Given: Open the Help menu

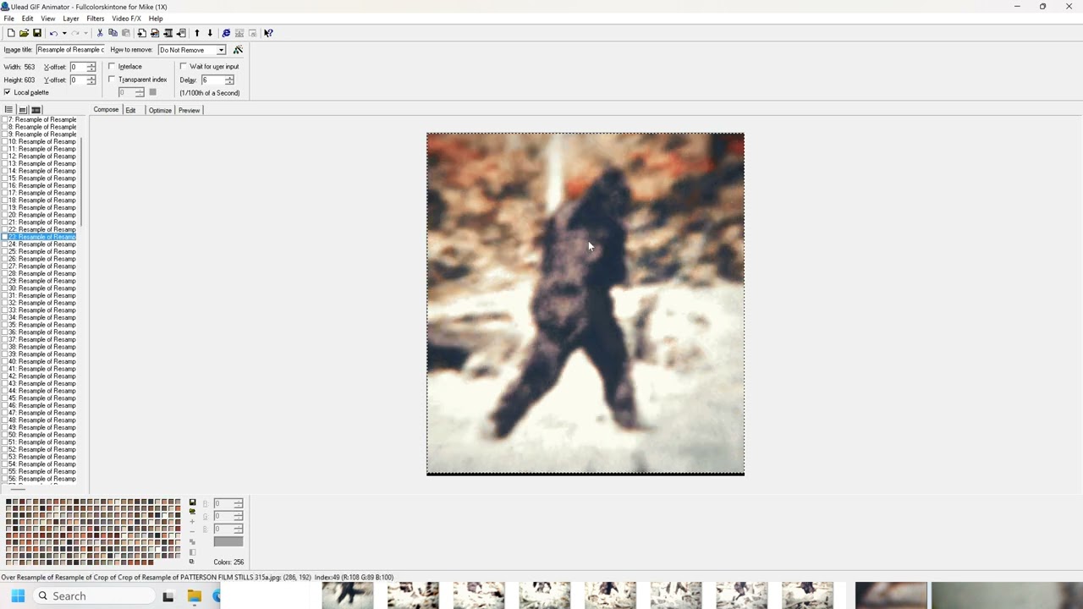Looking at the screenshot, I should (x=156, y=19).
